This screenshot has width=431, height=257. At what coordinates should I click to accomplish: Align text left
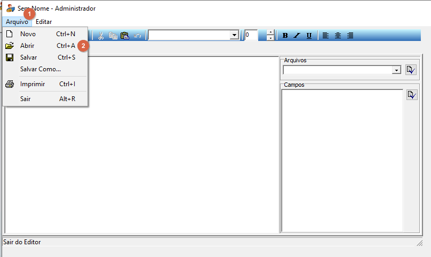(x=325, y=35)
